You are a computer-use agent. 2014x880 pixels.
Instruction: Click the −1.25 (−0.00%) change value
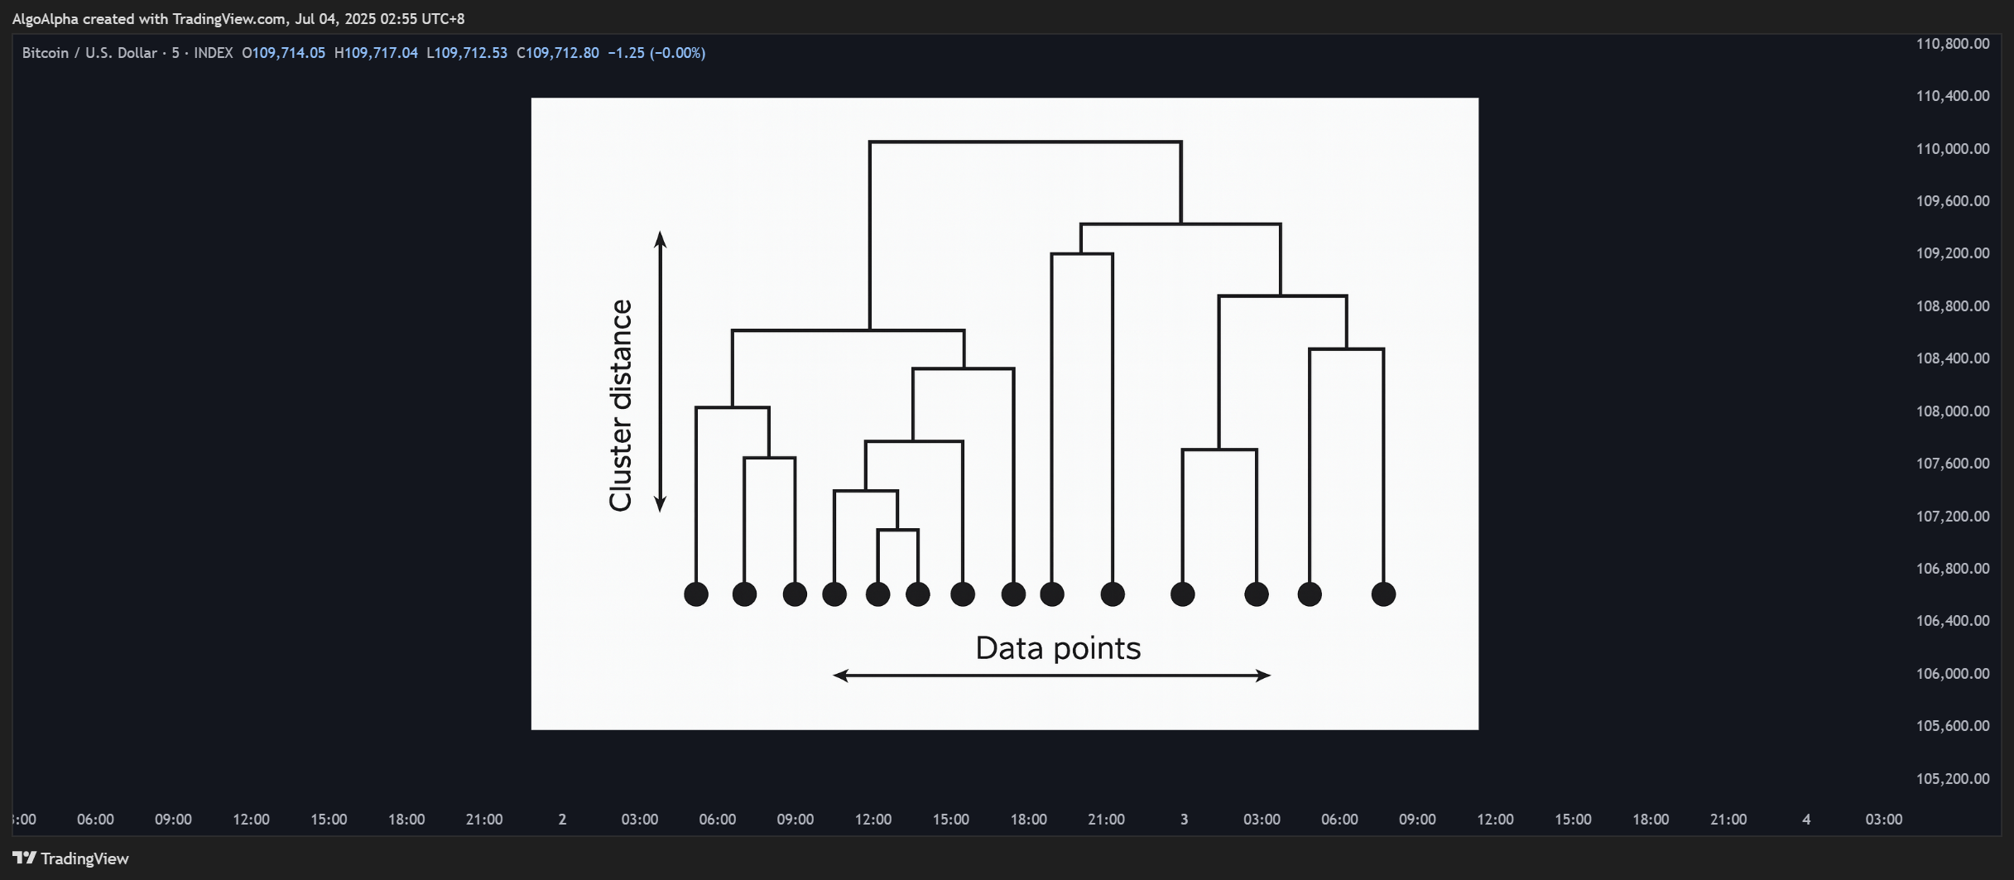tap(656, 53)
